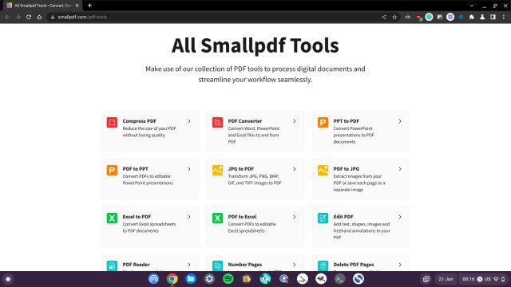Open Settings gear in the shelf

209,279
